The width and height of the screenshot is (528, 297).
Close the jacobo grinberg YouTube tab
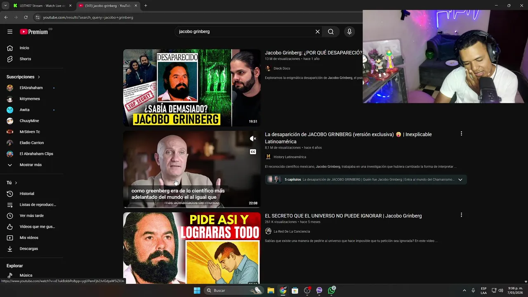(136, 6)
